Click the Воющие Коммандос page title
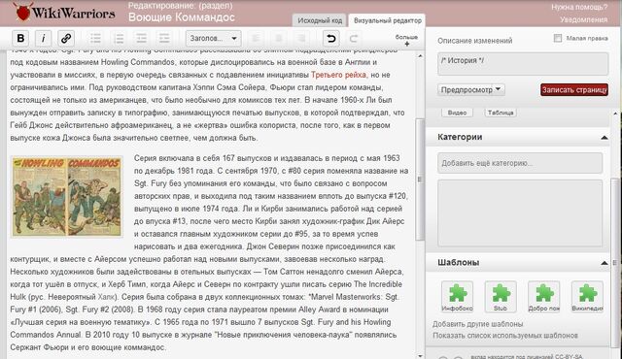Image resolution: width=622 pixels, height=359 pixels. (182, 17)
